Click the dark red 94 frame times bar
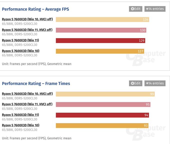 pyautogui.click(x=102, y=115)
